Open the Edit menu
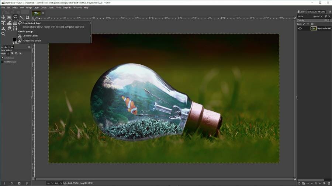332x186 pixels. (x=8, y=8)
